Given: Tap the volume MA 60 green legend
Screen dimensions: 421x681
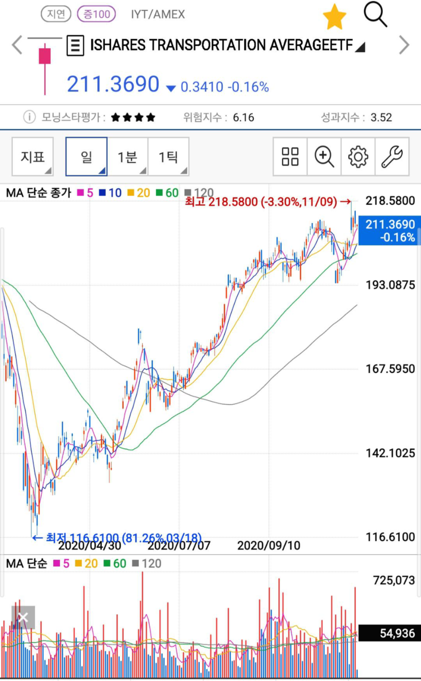Looking at the screenshot, I should tap(115, 564).
